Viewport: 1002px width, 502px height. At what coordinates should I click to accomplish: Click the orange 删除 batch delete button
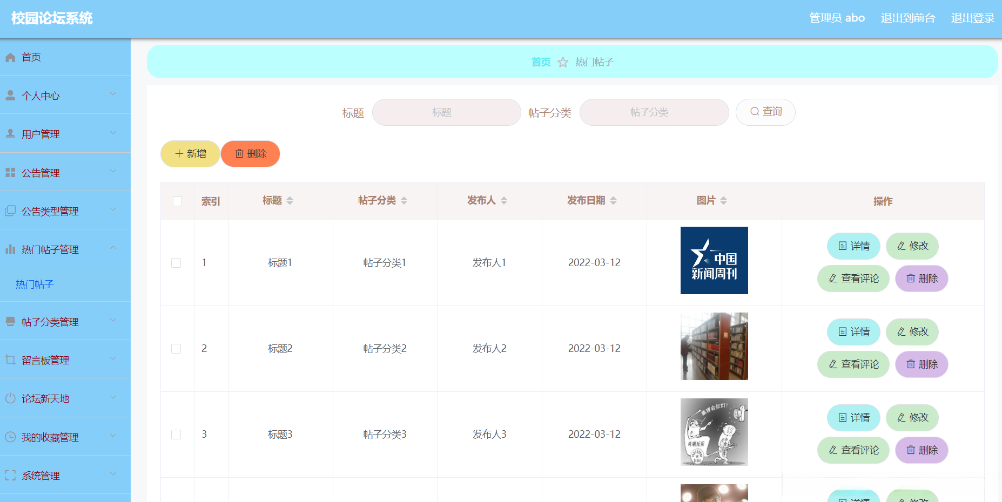(251, 154)
